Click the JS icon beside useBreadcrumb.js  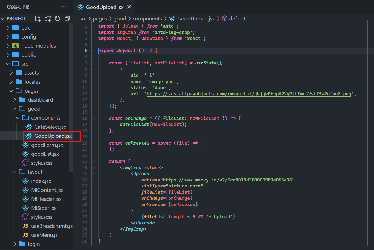pos(25,226)
